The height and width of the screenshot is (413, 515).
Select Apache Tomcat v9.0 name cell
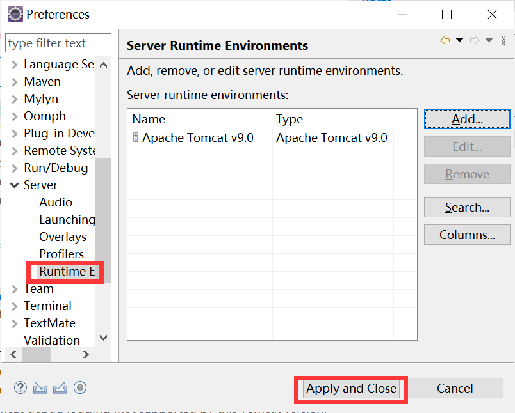tap(197, 137)
